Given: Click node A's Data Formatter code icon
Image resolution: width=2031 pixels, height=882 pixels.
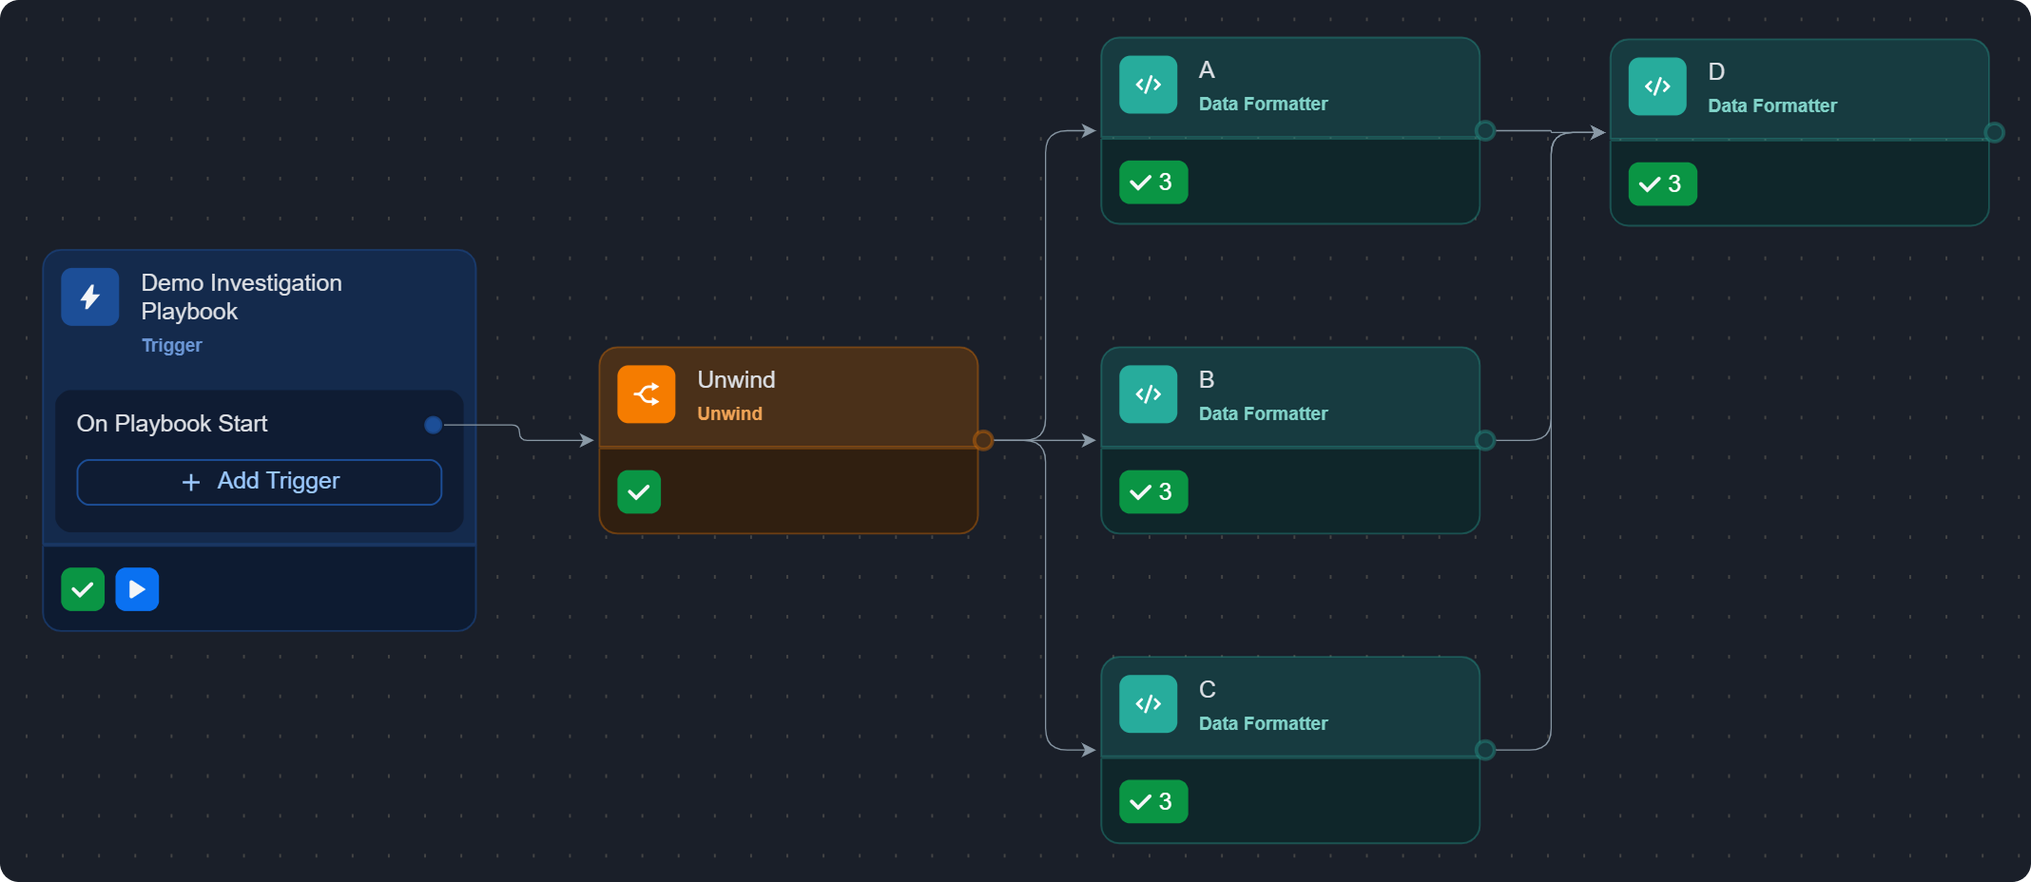Looking at the screenshot, I should pos(1149,85).
